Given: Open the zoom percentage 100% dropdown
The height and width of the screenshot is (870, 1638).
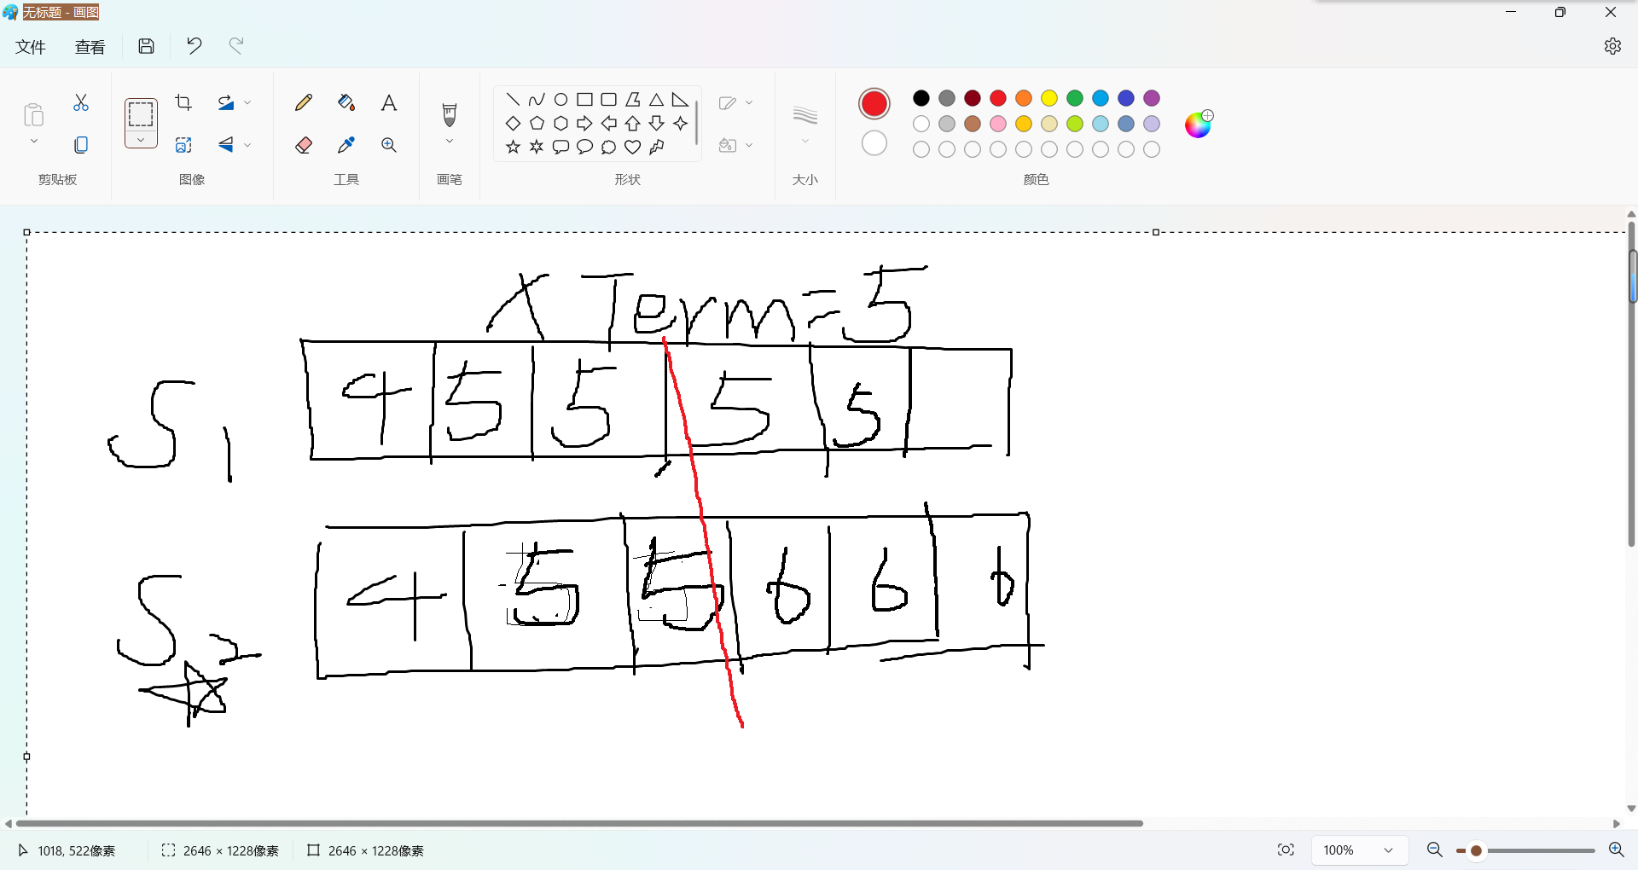Looking at the screenshot, I should click(x=1388, y=850).
